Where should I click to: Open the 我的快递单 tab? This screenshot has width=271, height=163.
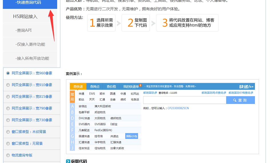(131, 87)
